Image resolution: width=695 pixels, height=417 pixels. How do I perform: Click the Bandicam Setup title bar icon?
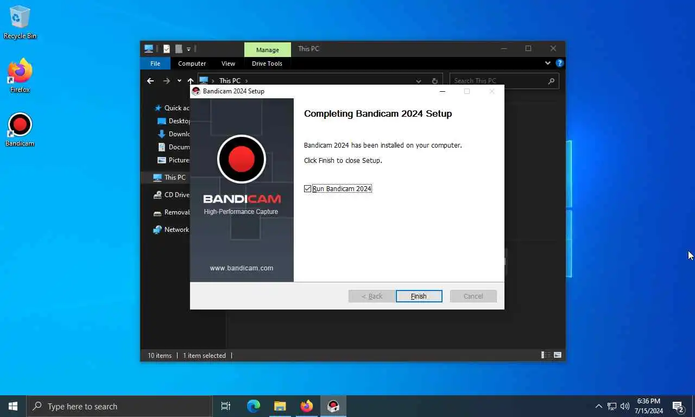[196, 91]
